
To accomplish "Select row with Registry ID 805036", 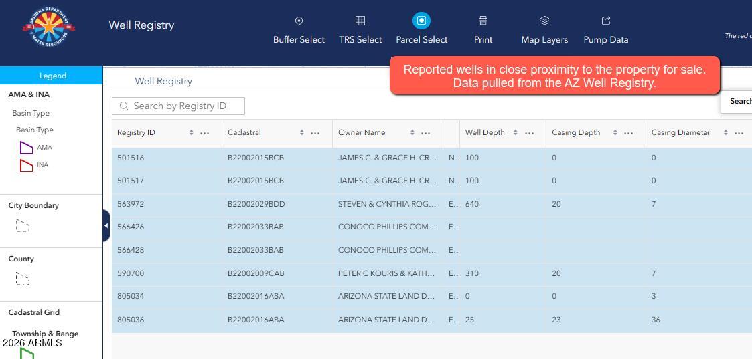I will click(432, 320).
